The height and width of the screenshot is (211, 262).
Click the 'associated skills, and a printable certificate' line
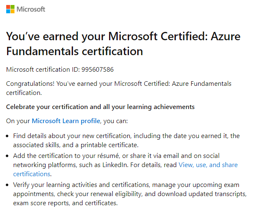[x=76, y=145]
